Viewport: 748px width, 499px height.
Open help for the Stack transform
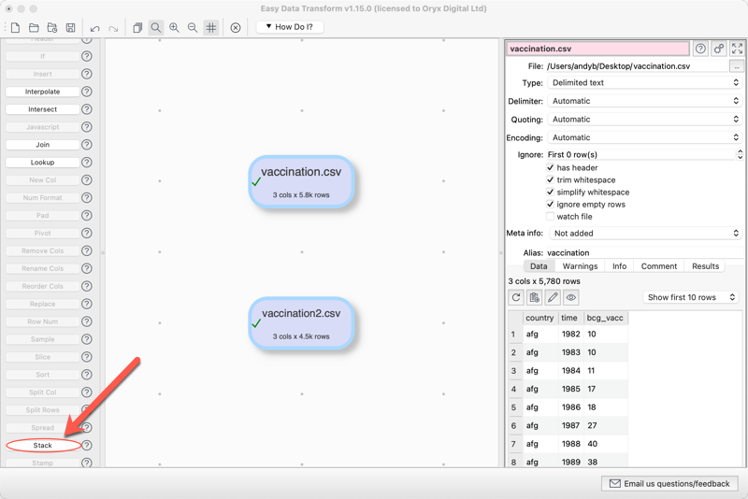[87, 446]
